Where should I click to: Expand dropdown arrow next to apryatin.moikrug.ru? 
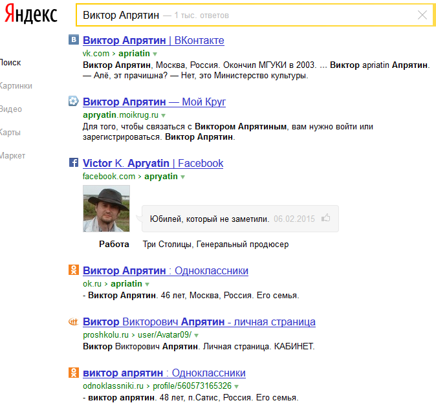pos(164,115)
